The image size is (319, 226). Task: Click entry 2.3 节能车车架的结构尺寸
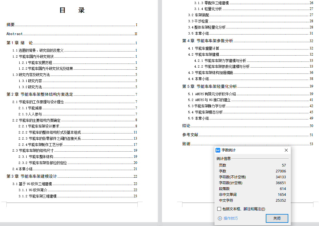[75, 150]
